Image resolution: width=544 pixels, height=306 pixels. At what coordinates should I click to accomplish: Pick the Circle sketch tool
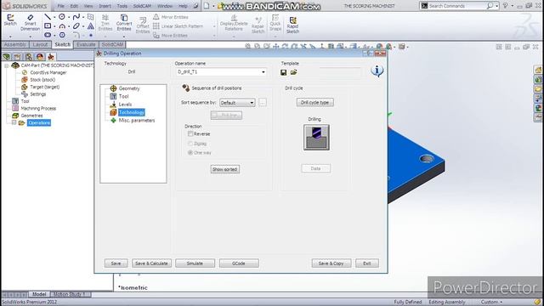pos(62,17)
